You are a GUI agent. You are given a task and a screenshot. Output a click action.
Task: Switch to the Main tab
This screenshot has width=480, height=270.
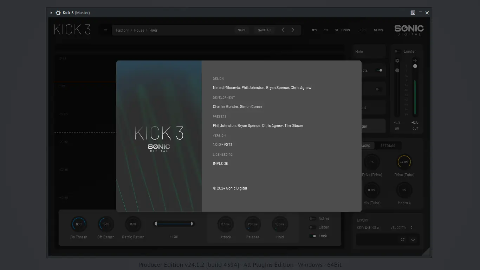369,52
